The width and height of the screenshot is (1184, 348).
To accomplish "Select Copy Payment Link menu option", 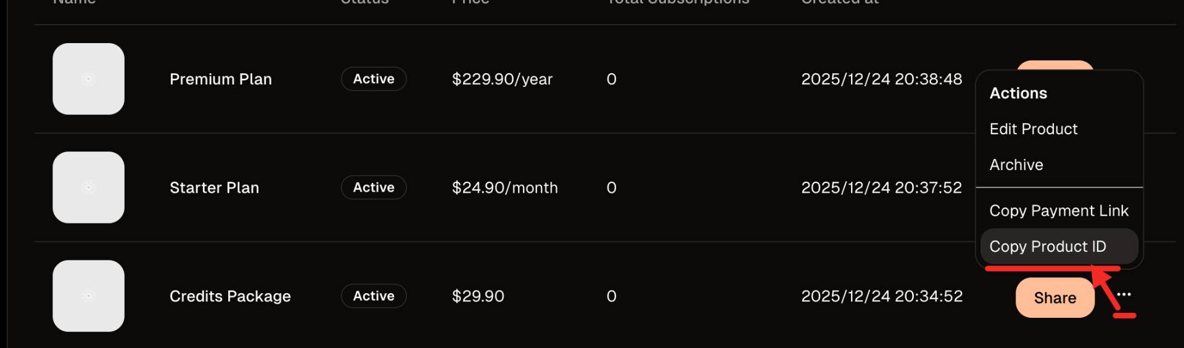I will pos(1059,211).
